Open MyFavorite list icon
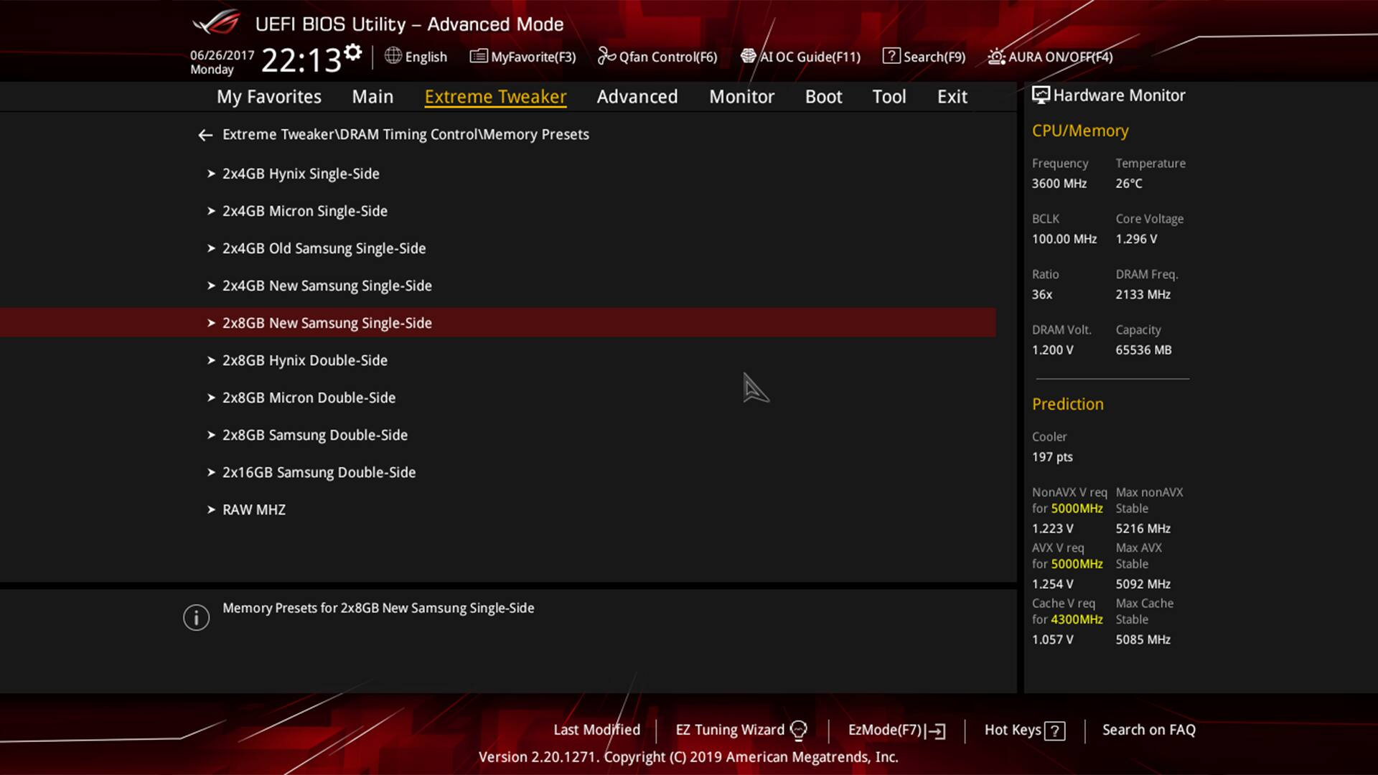The image size is (1378, 775). coord(478,56)
